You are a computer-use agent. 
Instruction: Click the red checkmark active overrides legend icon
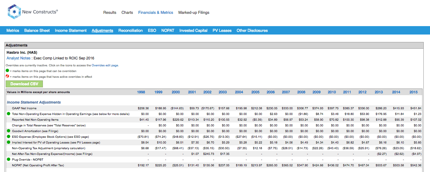[x=7, y=76]
